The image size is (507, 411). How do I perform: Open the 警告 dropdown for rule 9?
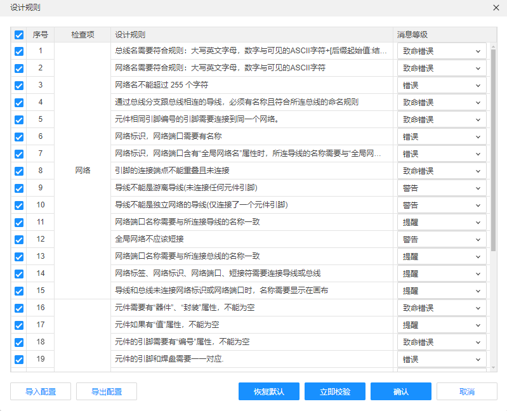click(442, 188)
